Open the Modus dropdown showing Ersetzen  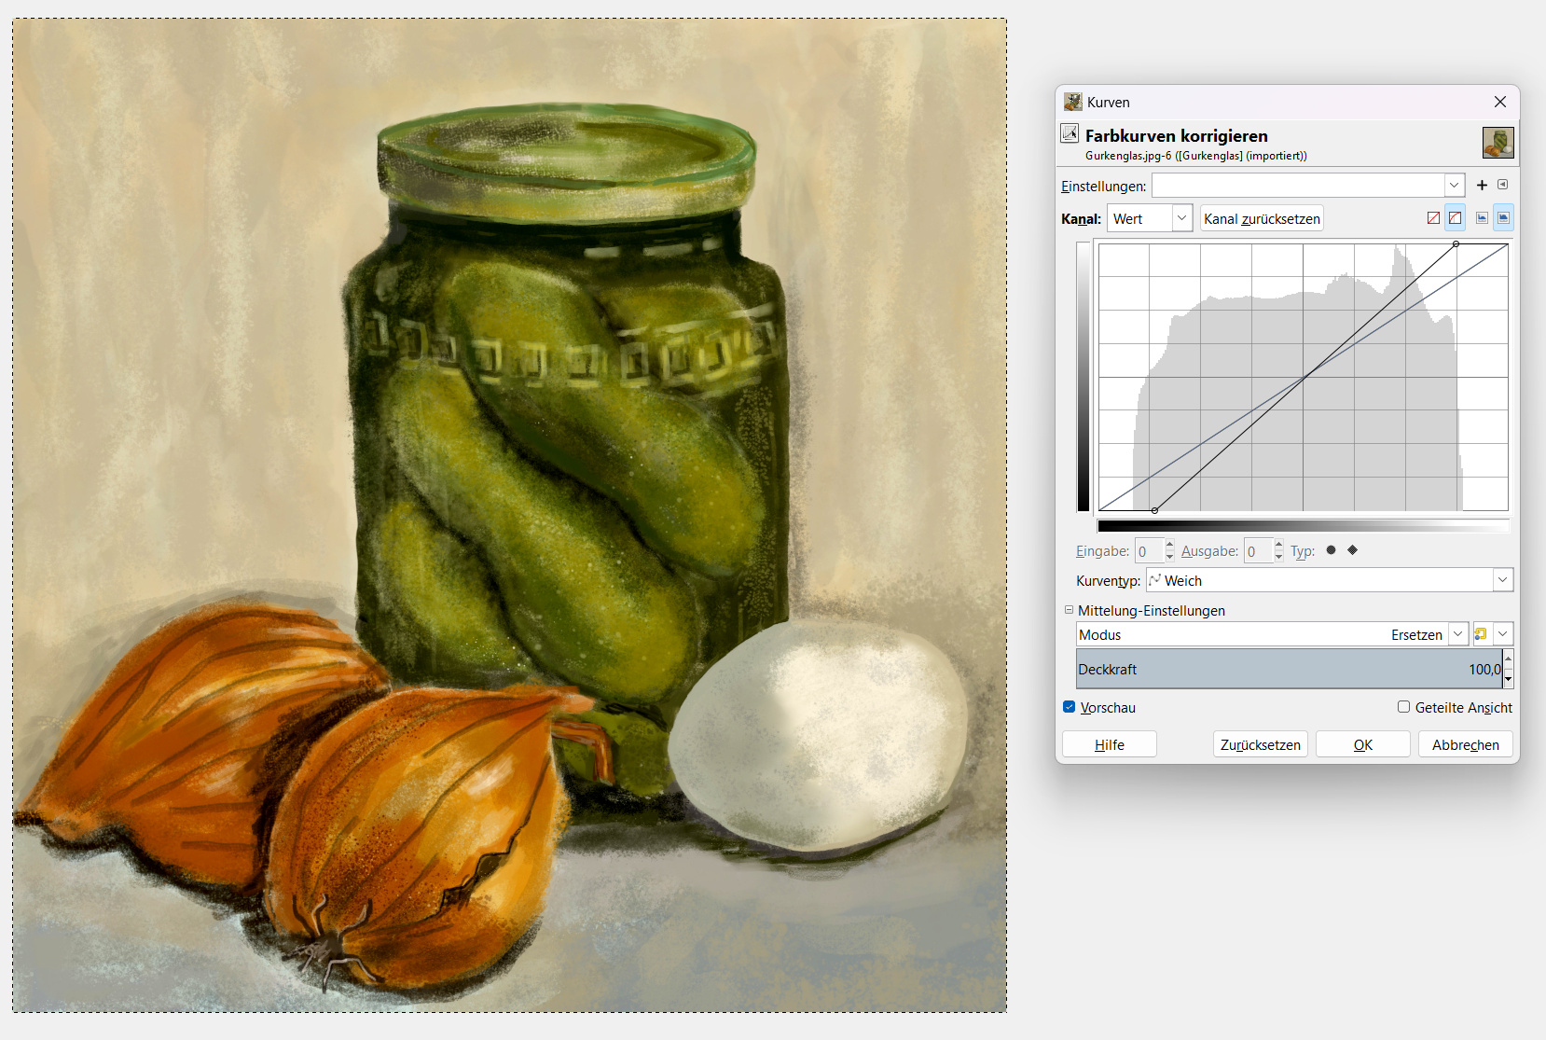coord(1272,634)
